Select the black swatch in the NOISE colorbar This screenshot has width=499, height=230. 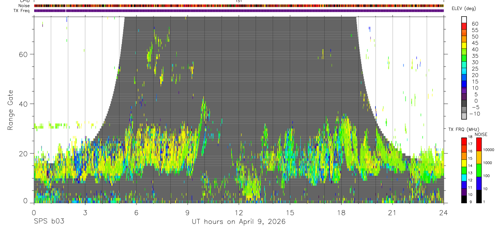pyautogui.click(x=478, y=196)
